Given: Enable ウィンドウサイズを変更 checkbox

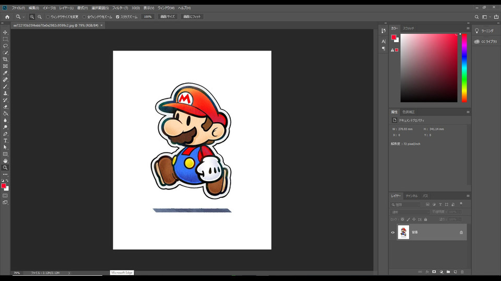Looking at the screenshot, I should coord(48,17).
